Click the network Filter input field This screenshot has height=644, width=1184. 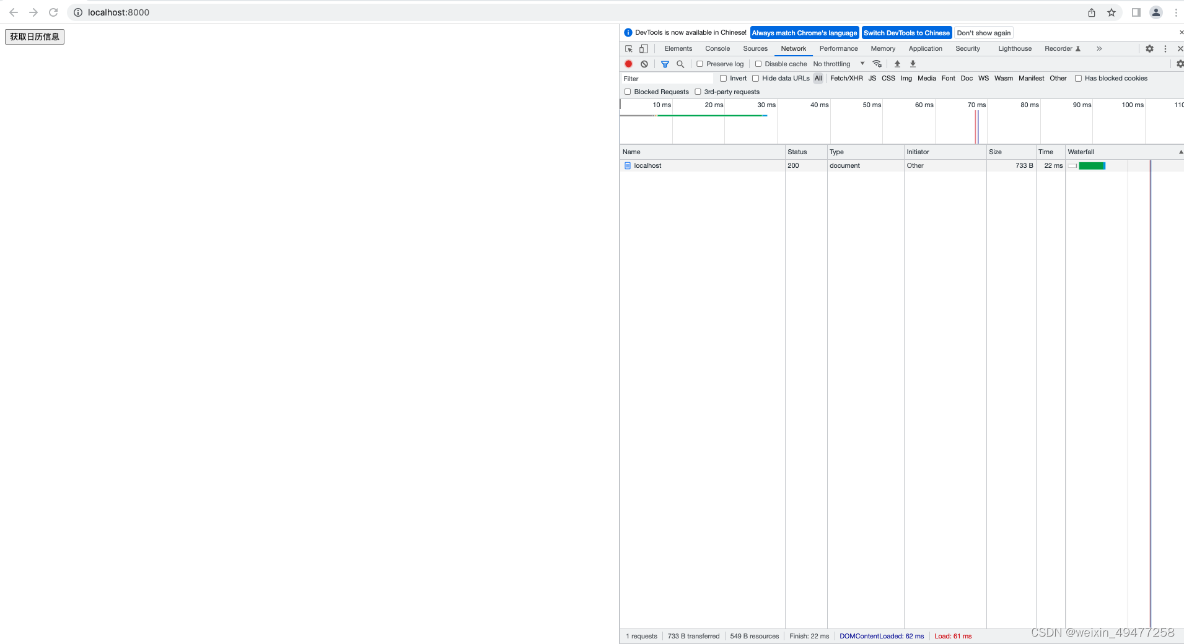(667, 79)
